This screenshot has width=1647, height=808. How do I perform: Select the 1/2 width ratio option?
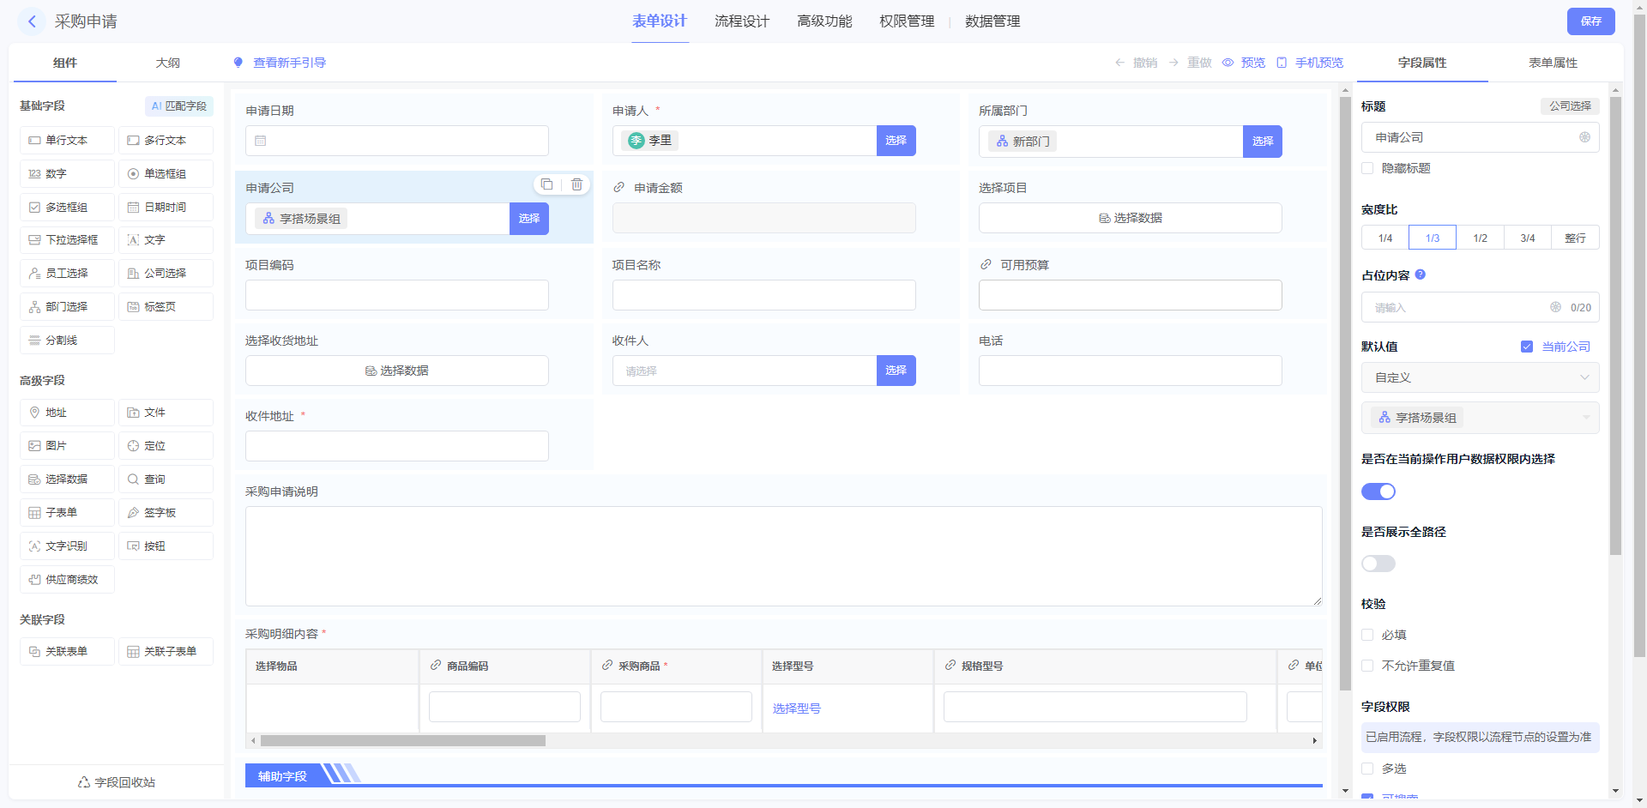point(1480,238)
